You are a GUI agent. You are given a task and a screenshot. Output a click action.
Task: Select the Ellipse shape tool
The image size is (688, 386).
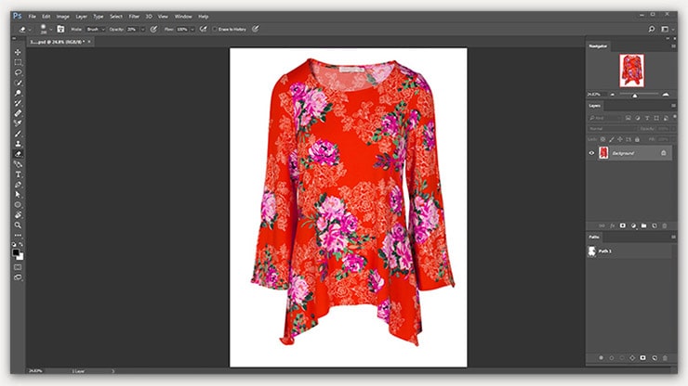18,205
